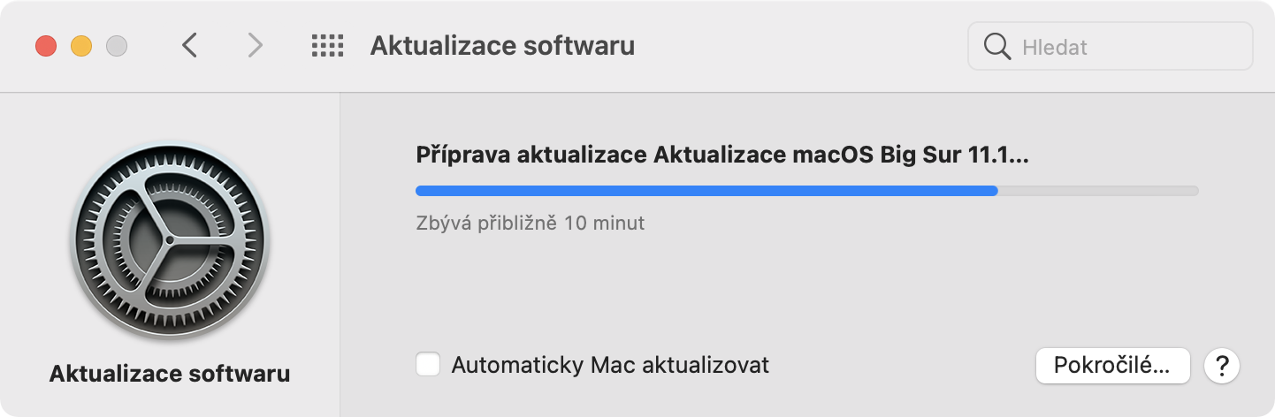The width and height of the screenshot is (1275, 417).
Task: Show all preferences via grid icon
Action: point(327,45)
